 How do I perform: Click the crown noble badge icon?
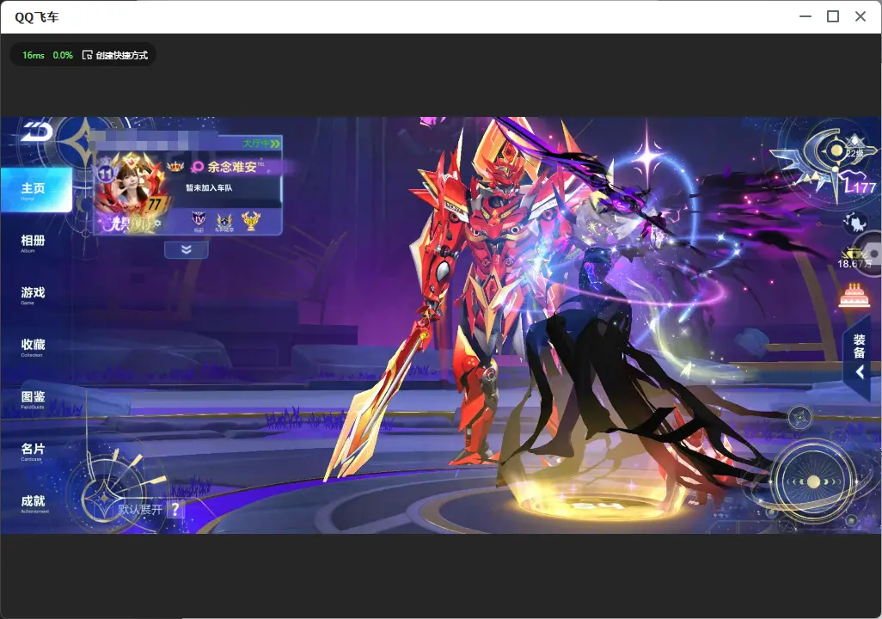click(x=176, y=165)
